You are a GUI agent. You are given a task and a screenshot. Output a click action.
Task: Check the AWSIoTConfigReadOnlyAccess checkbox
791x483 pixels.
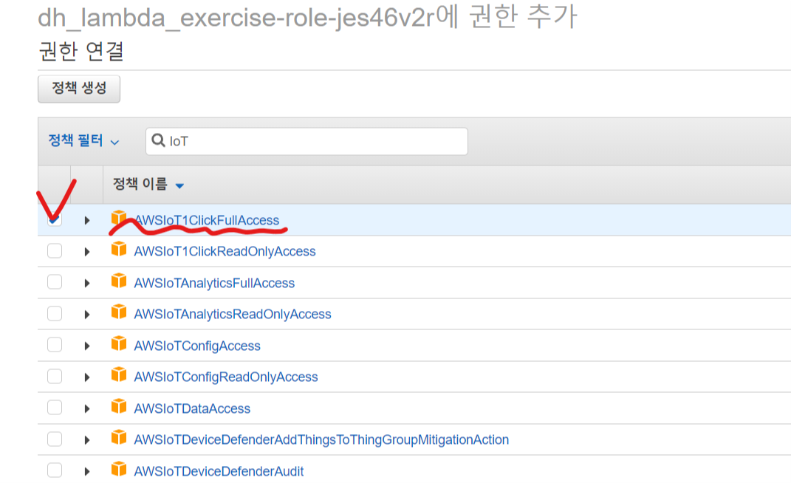pyautogui.click(x=55, y=377)
